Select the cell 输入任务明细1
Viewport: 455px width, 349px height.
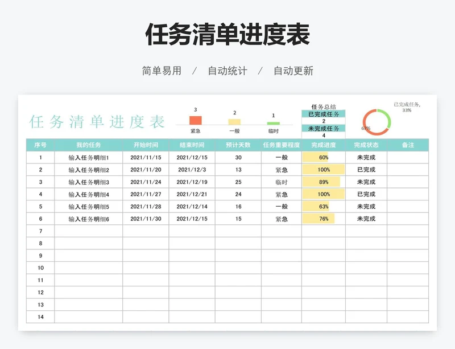coord(89,158)
